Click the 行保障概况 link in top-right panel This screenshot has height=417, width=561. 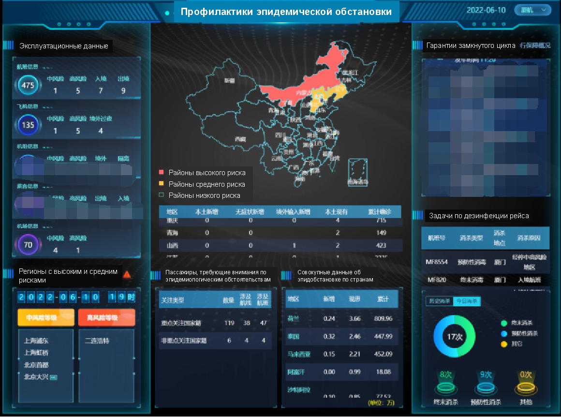tap(535, 45)
